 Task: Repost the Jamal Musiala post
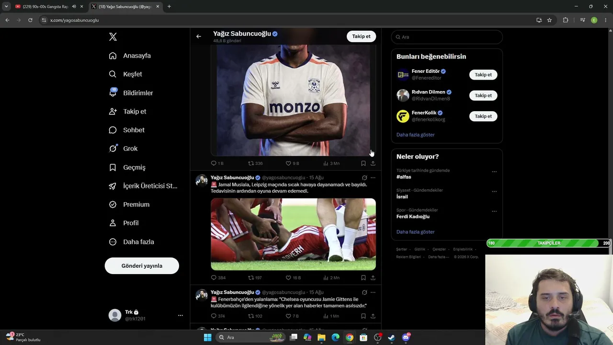click(x=255, y=278)
